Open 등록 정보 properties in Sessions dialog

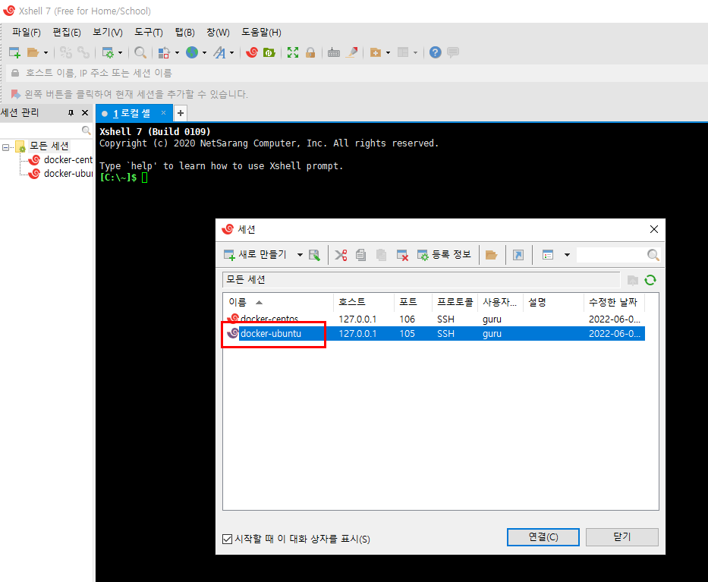click(444, 255)
